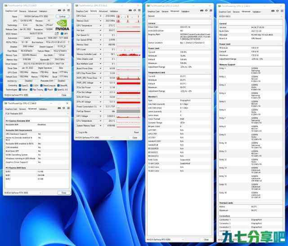Click camera icon in Sensors window
Image resolution: width=288 pixels, height=246 pixels.
click(x=130, y=10)
